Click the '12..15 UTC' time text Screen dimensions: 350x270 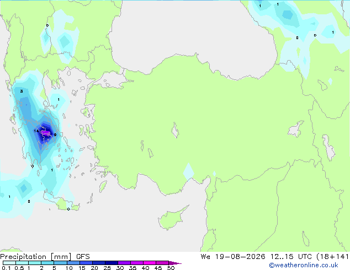click(x=291, y=257)
